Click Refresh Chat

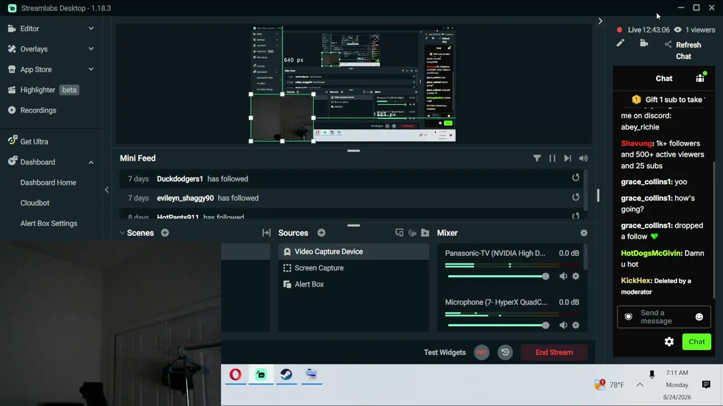(x=688, y=51)
